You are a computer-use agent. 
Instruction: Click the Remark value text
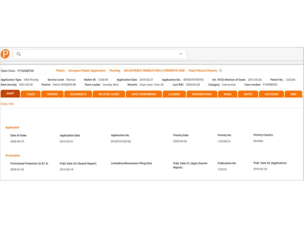point(151,85)
